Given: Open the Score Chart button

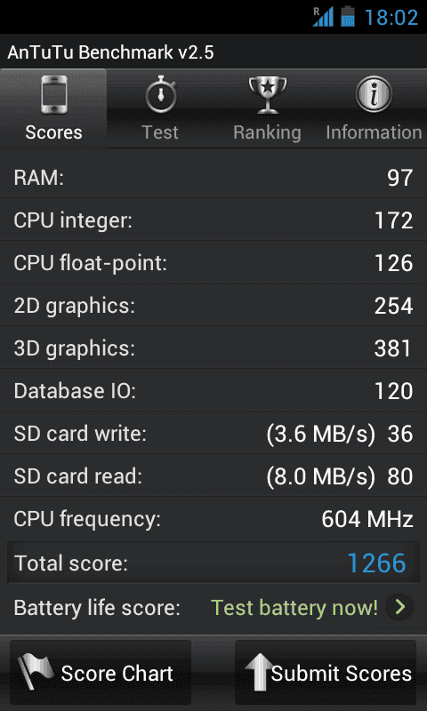Looking at the screenshot, I should (101, 672).
